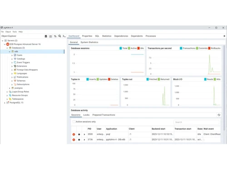Terminate session with PID 3736

pos(74,140)
